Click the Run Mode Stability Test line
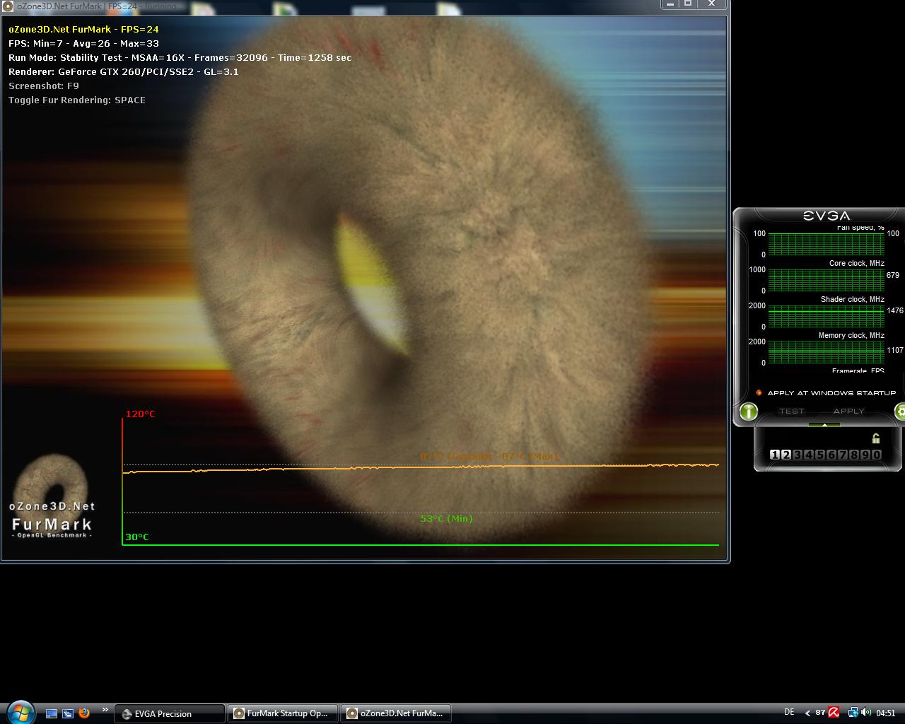905x724 pixels. (x=180, y=57)
